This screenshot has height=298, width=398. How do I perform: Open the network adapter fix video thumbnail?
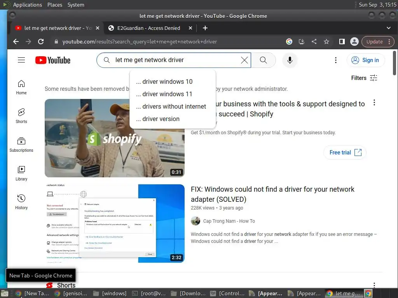click(x=115, y=223)
